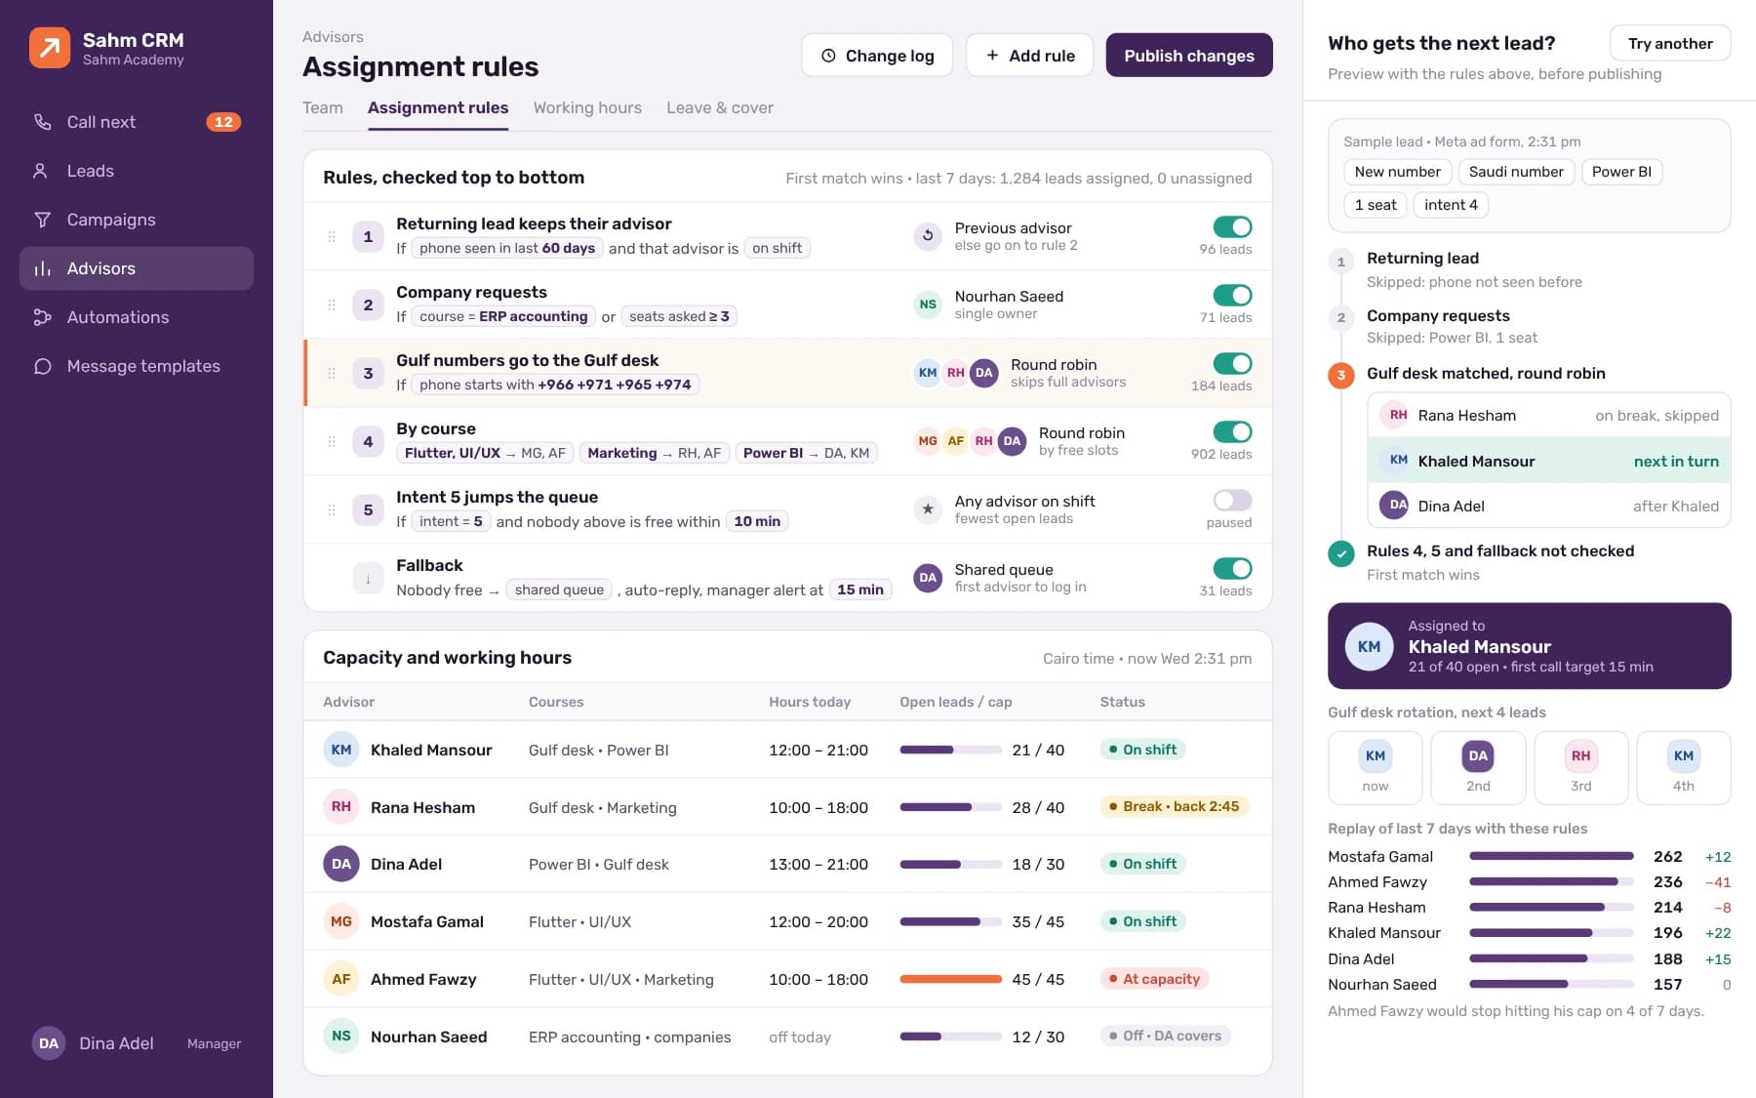
Task: Grab drag handle of rule 1
Action: (332, 236)
